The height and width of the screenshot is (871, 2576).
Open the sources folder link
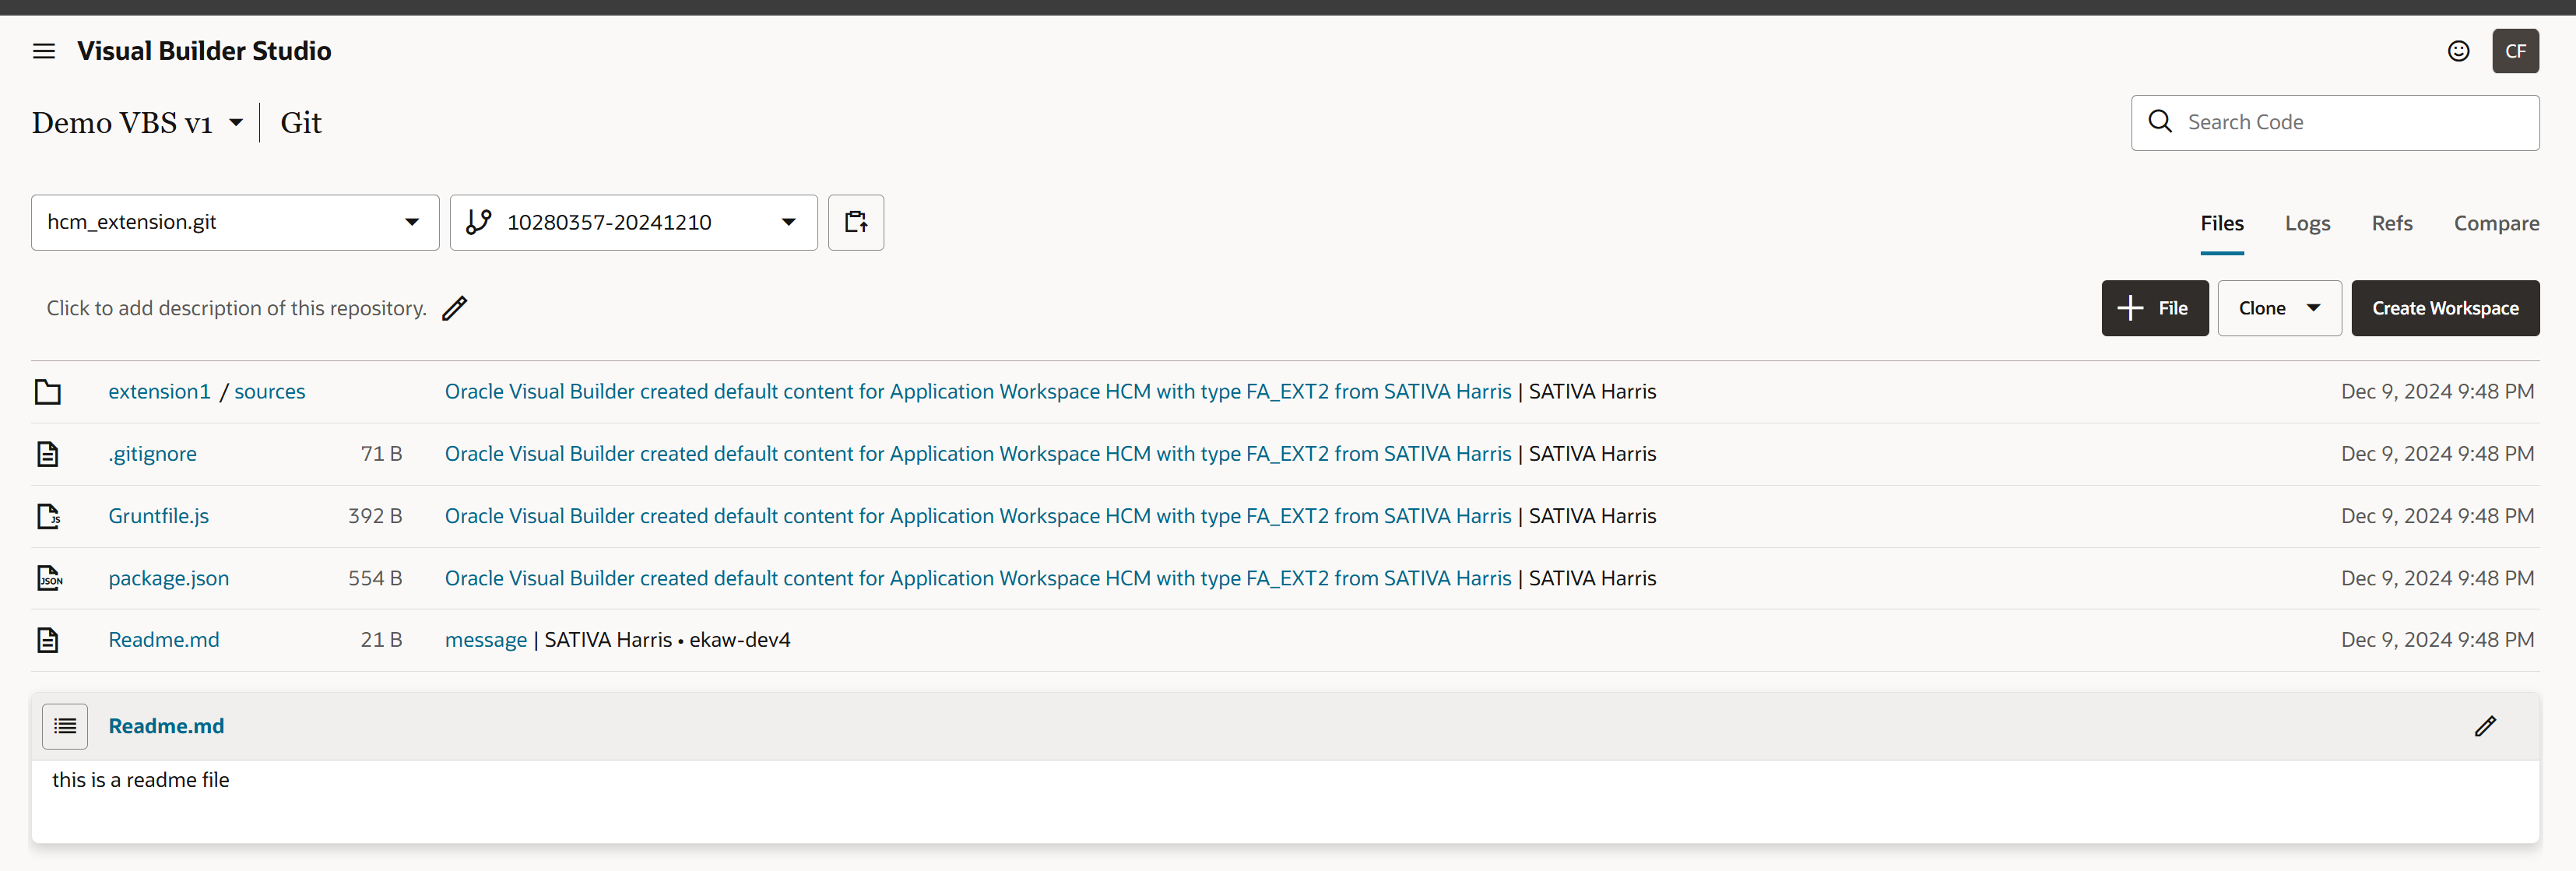(x=270, y=392)
